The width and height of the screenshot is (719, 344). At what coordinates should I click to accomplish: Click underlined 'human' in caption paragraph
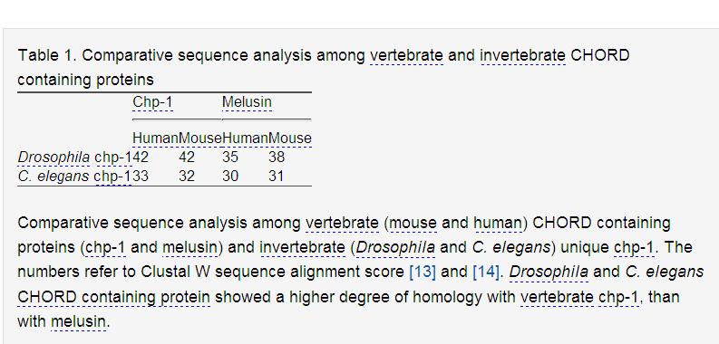point(498,224)
